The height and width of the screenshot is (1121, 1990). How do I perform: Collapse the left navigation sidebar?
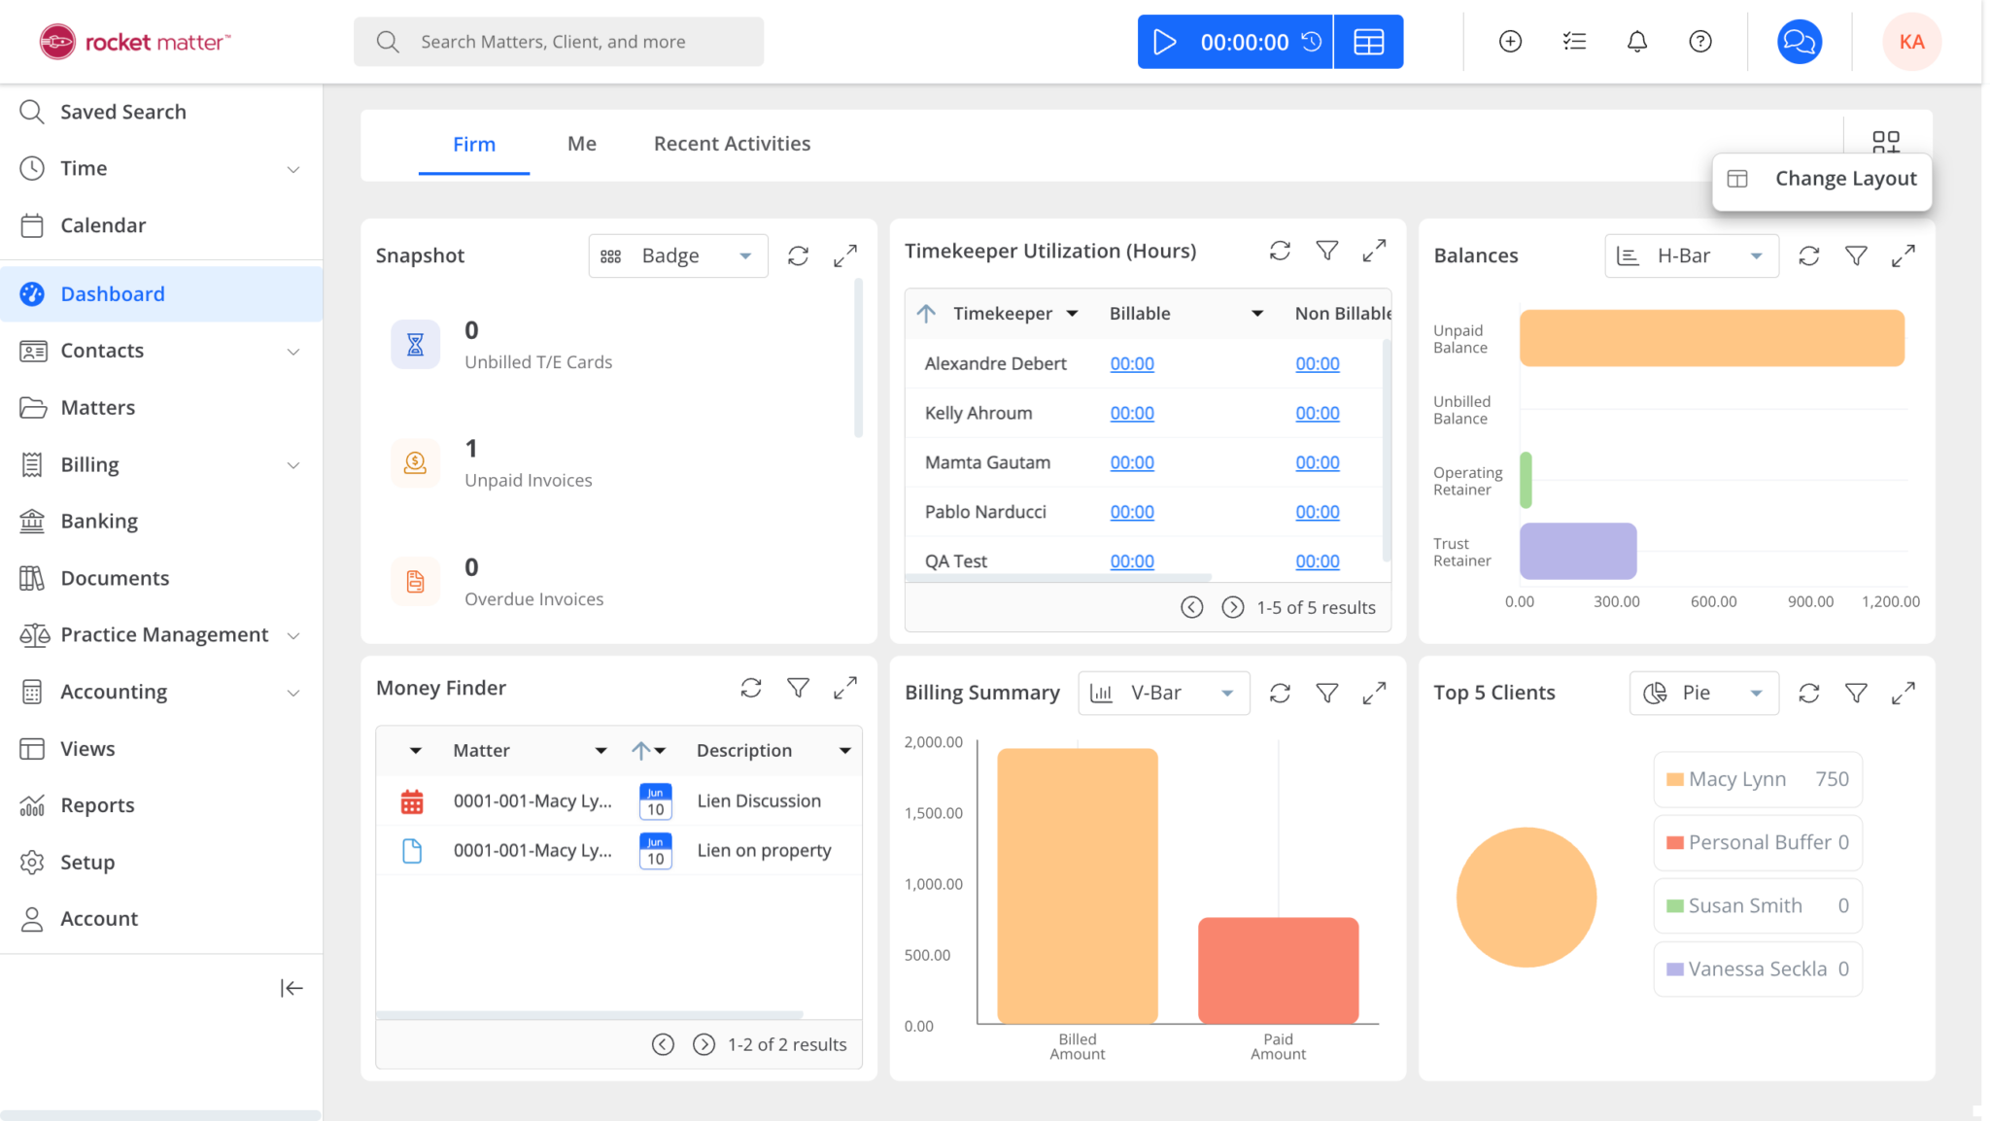point(291,988)
